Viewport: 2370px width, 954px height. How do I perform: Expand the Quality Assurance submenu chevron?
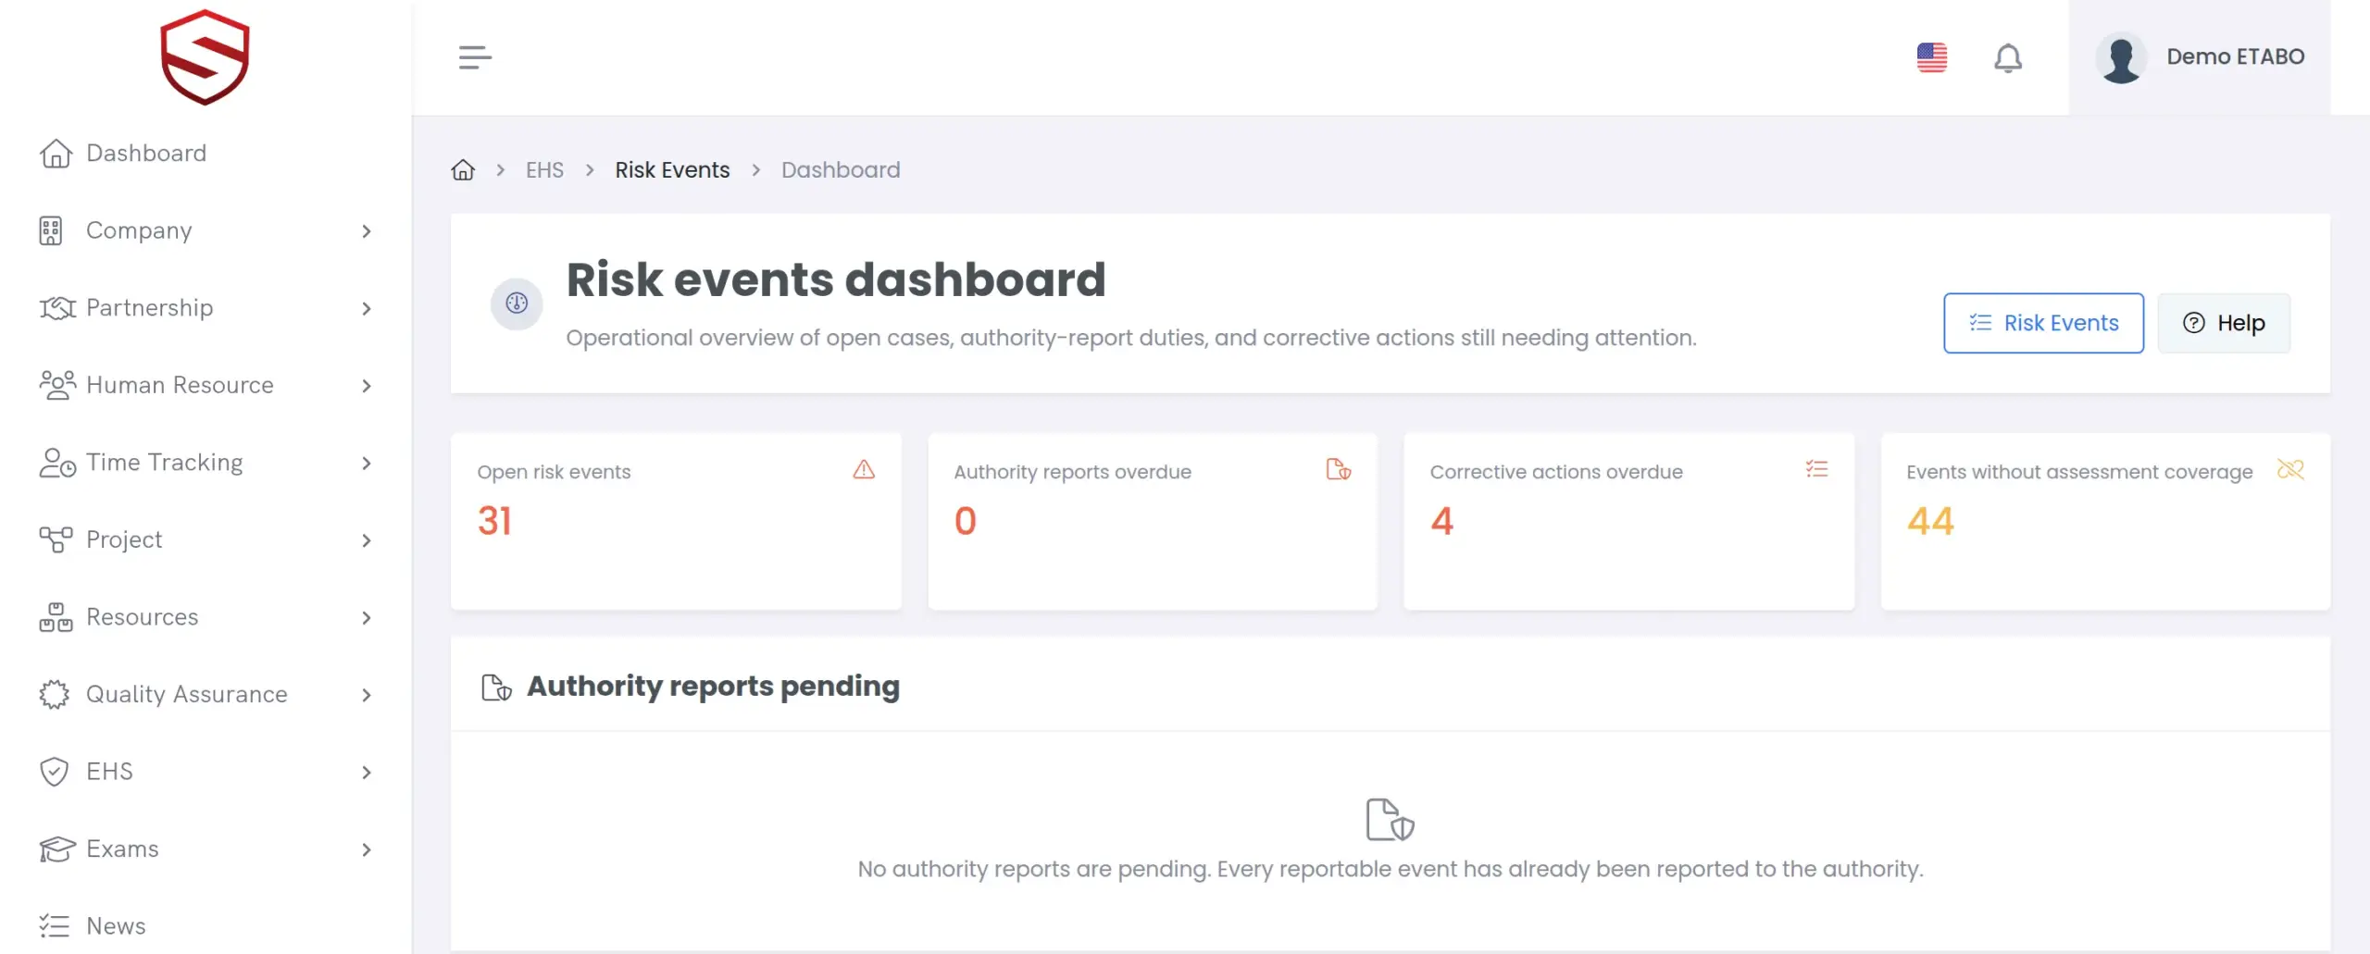coord(367,695)
